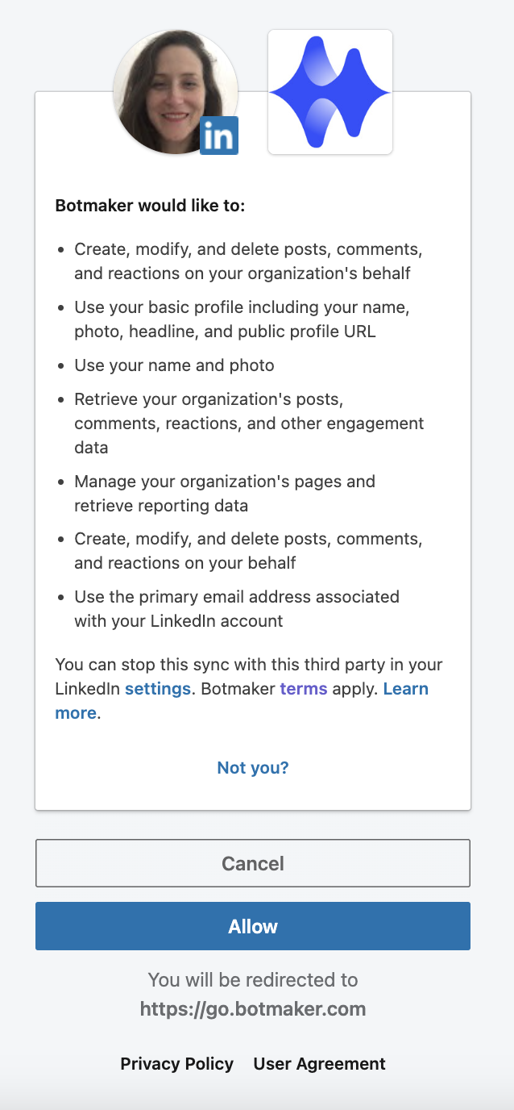Click the 'You will be redirected to' text
This screenshot has height=1110, width=514.
253,980
